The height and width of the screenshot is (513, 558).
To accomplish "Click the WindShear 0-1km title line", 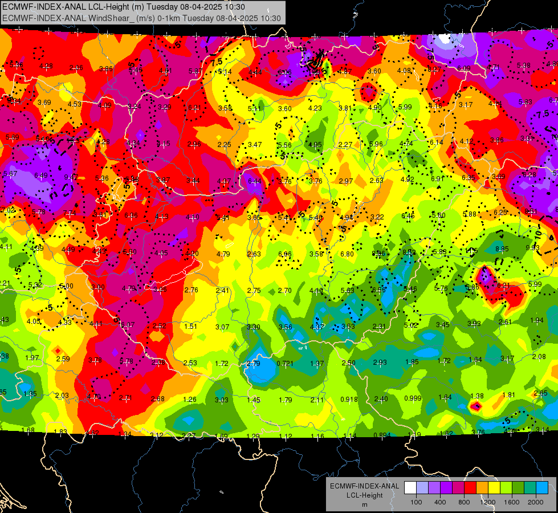I will 141,18.
